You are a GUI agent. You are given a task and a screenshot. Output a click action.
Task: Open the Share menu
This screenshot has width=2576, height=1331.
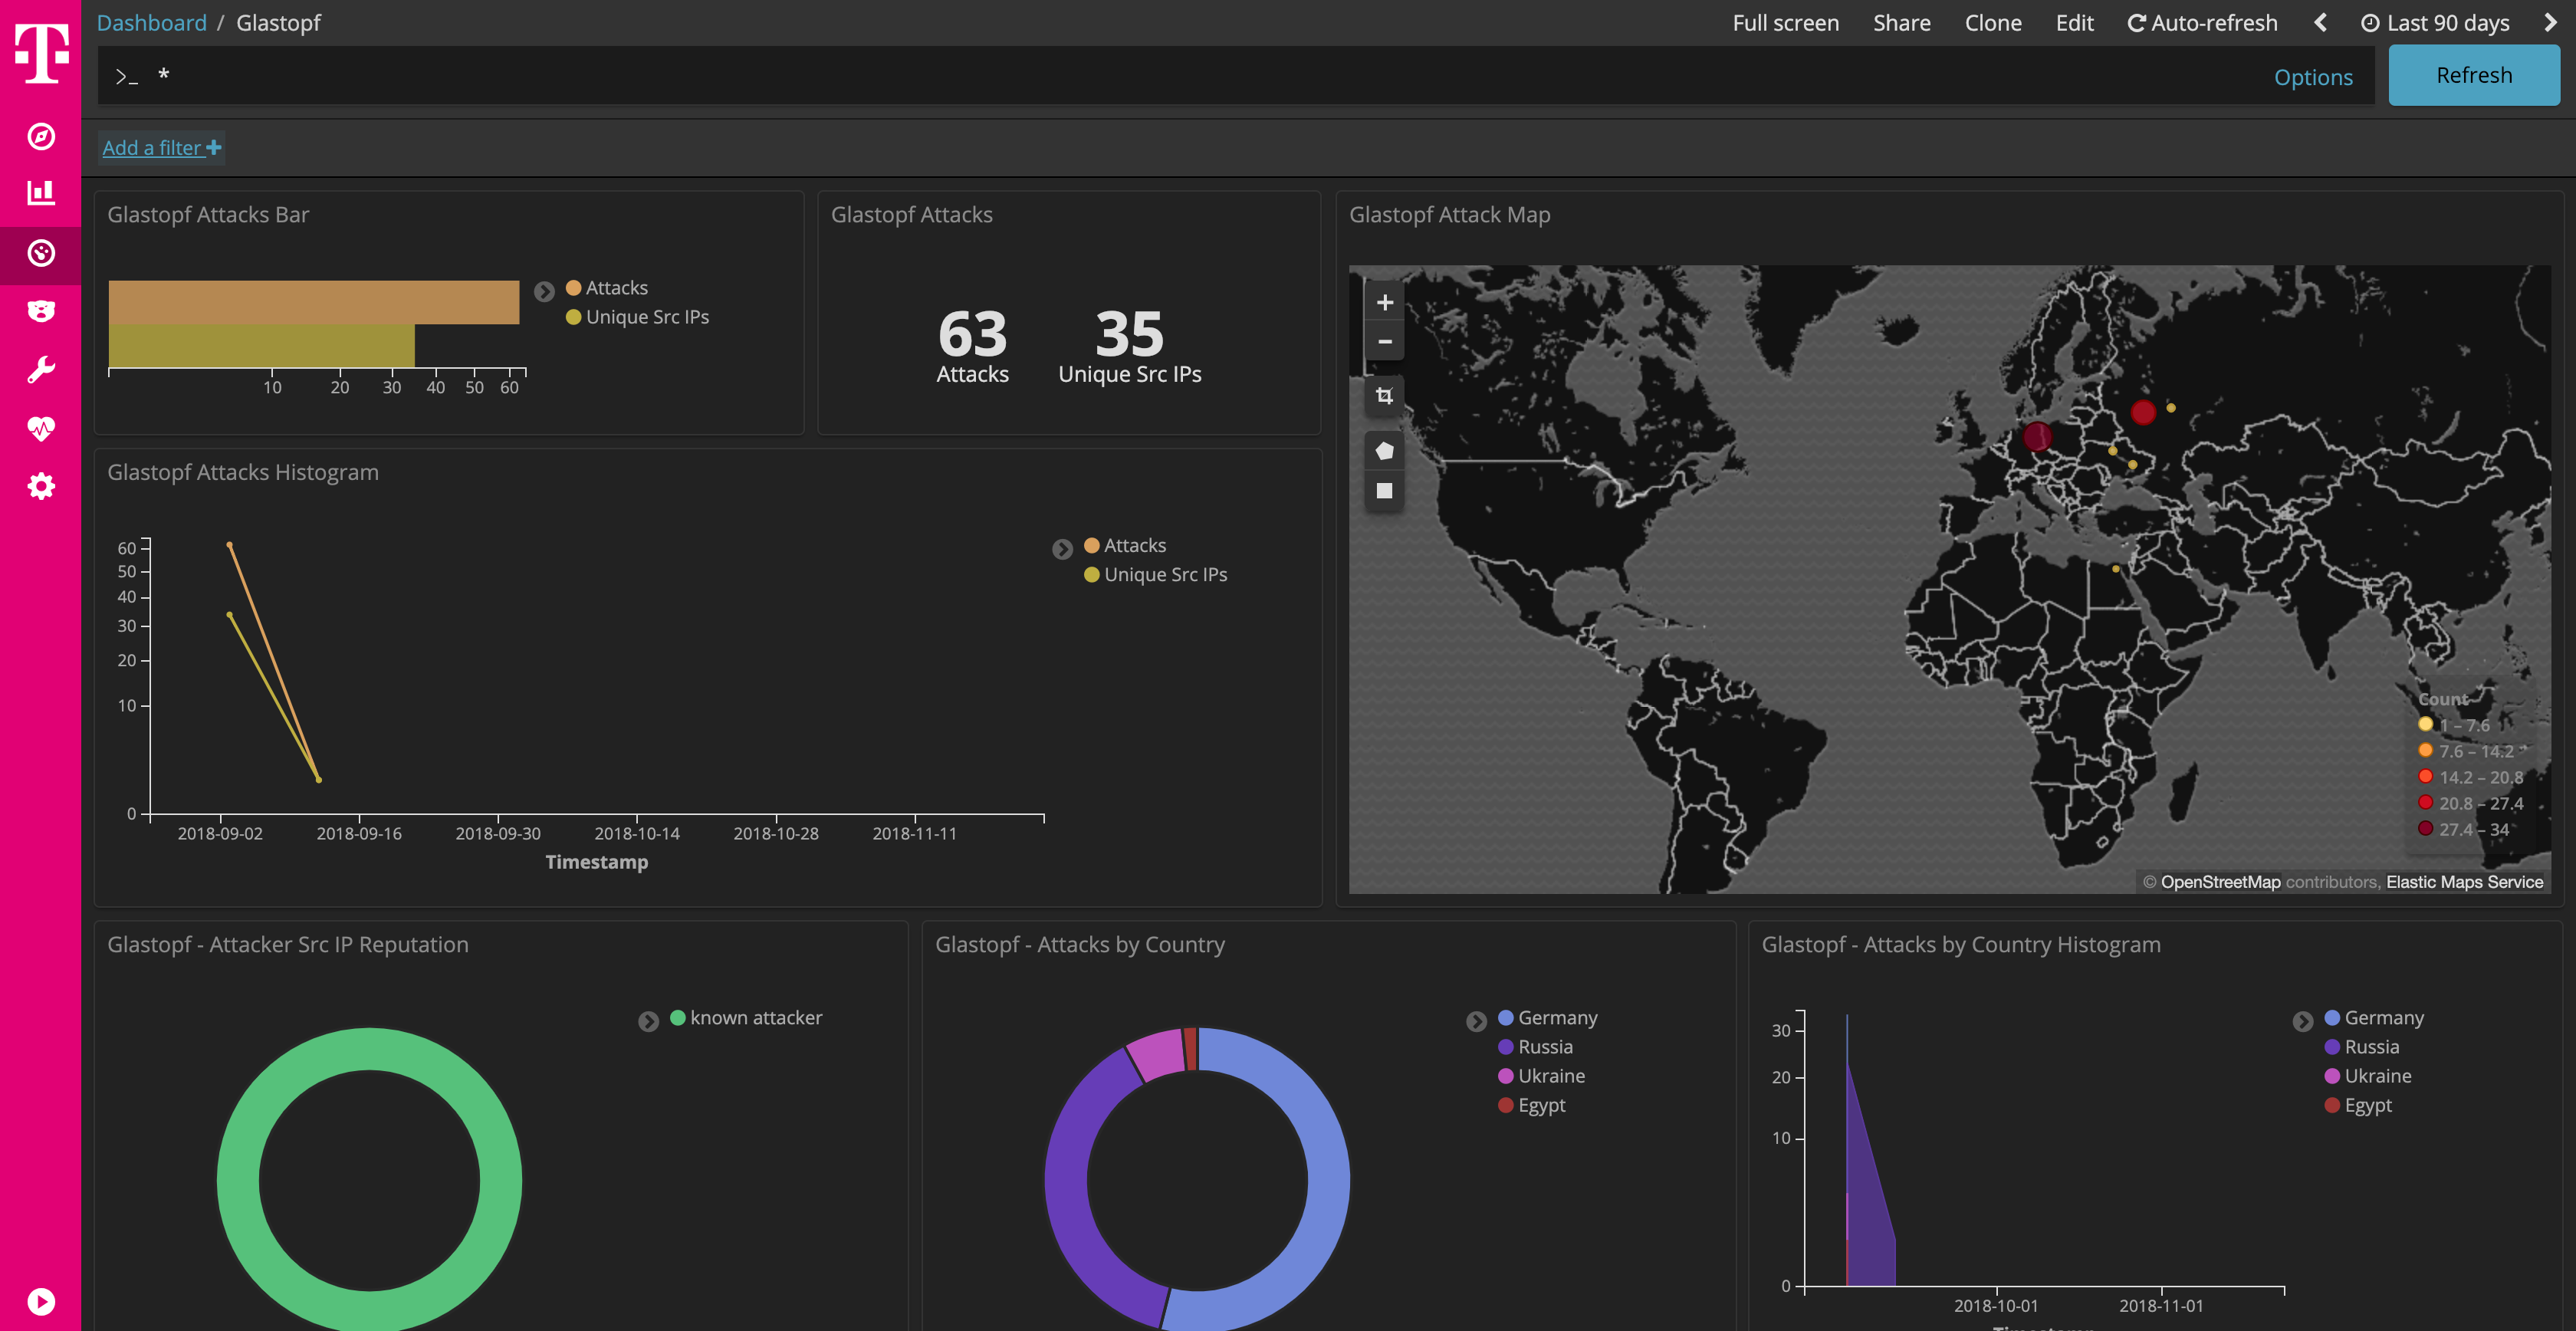pyautogui.click(x=1901, y=22)
